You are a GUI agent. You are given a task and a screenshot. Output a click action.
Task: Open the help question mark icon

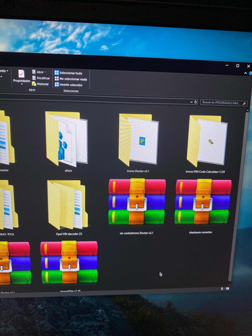[x=250, y=73]
